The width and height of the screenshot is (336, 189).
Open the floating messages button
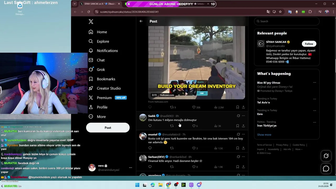(x=326, y=169)
